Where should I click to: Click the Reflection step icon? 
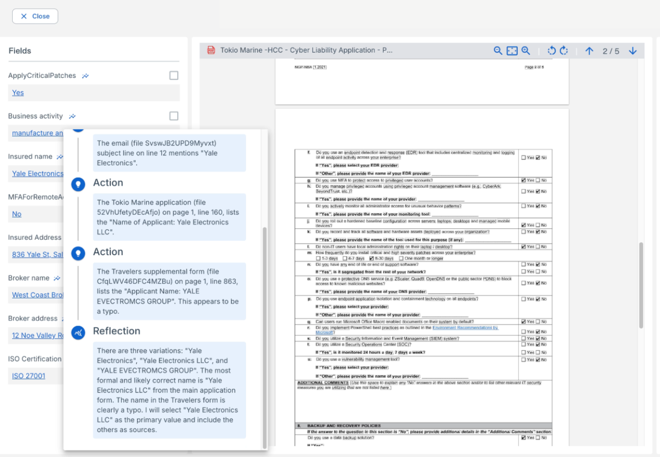78,332
